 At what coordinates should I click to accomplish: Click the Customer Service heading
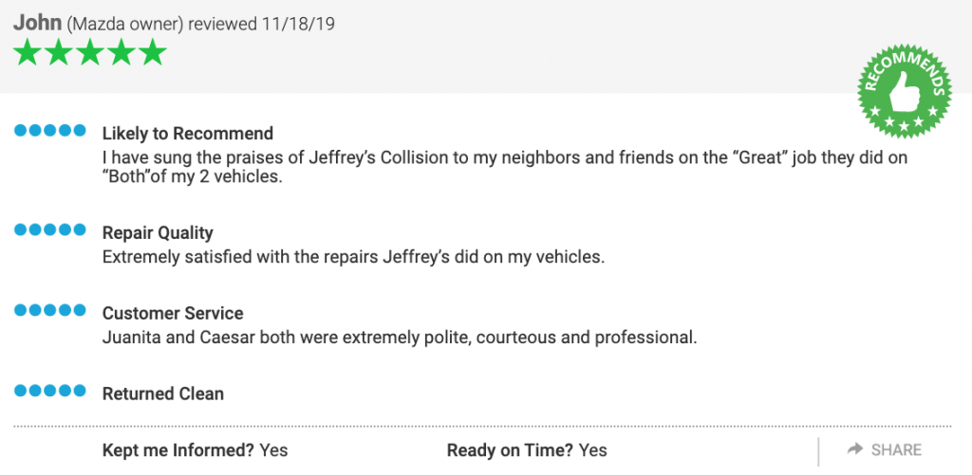click(x=173, y=313)
